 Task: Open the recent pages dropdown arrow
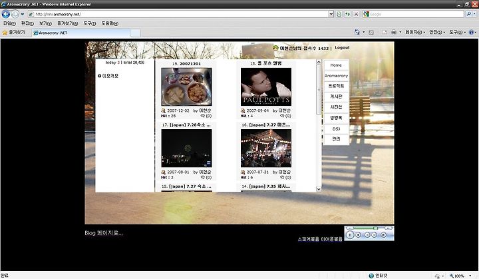click(x=23, y=14)
